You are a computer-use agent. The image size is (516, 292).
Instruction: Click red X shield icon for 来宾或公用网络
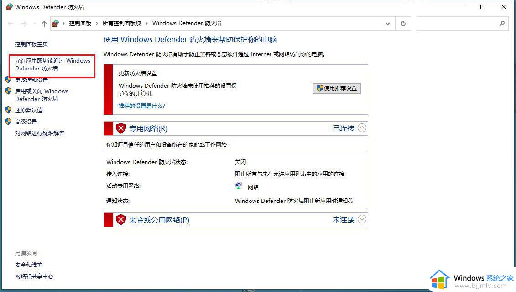click(x=121, y=220)
